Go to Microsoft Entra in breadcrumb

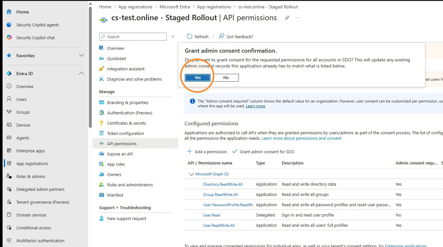click(175, 7)
